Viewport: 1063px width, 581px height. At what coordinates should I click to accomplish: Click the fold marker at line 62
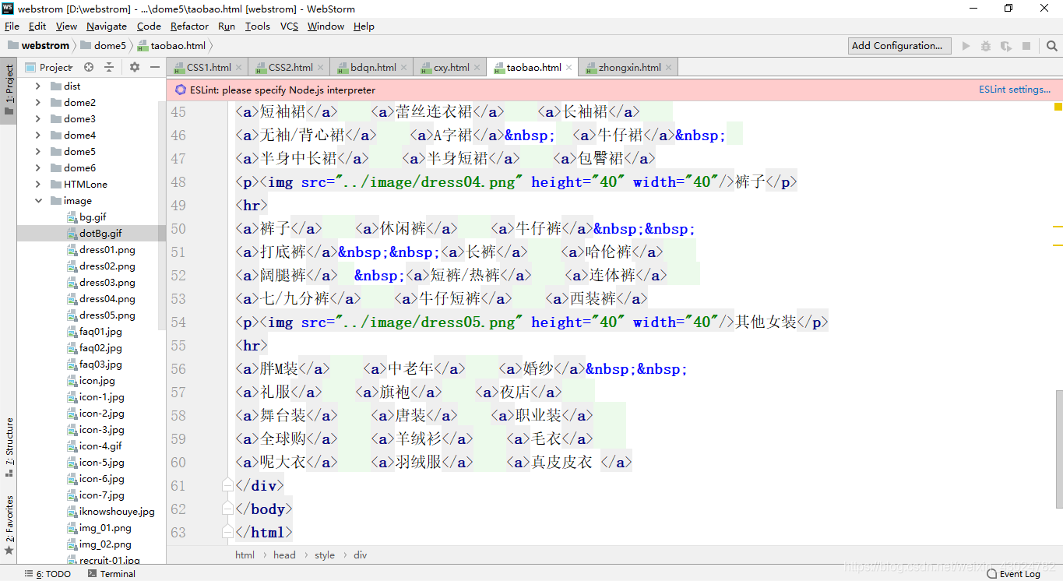point(227,509)
